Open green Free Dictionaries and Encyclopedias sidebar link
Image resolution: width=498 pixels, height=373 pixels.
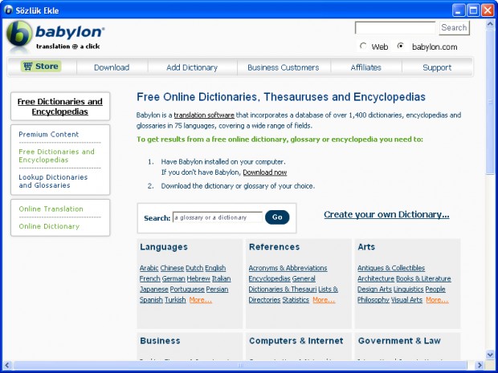click(x=56, y=156)
